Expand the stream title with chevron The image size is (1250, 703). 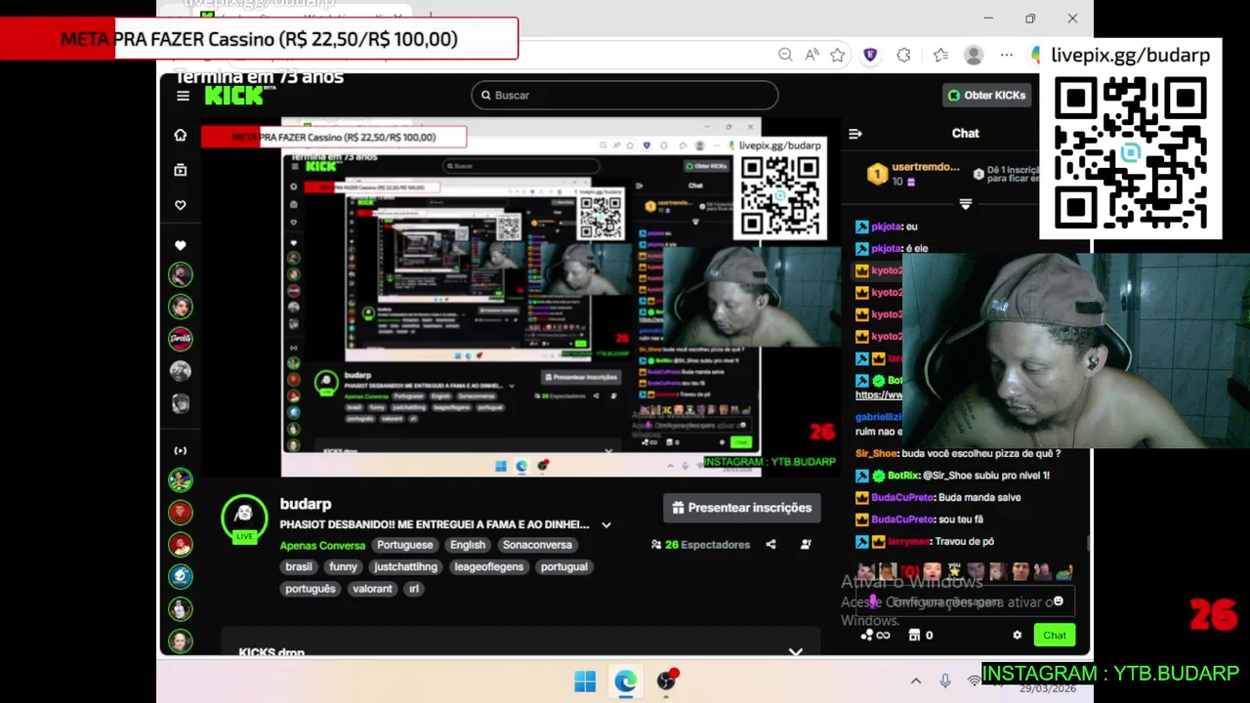point(605,525)
